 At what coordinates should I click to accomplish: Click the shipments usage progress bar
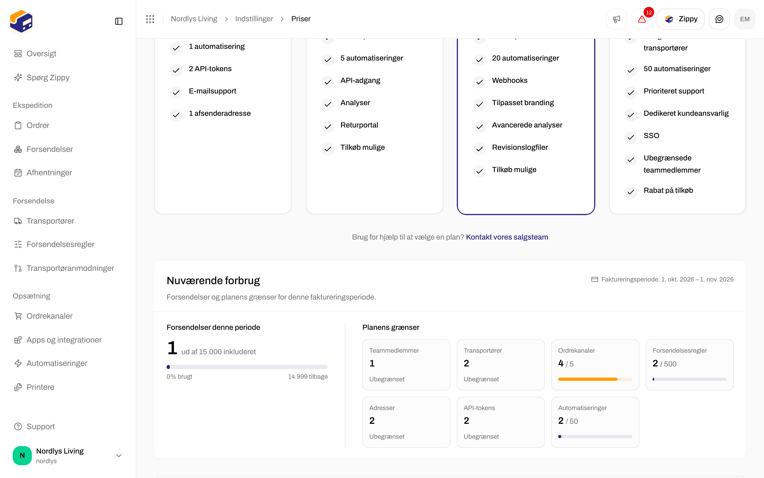tap(247, 367)
